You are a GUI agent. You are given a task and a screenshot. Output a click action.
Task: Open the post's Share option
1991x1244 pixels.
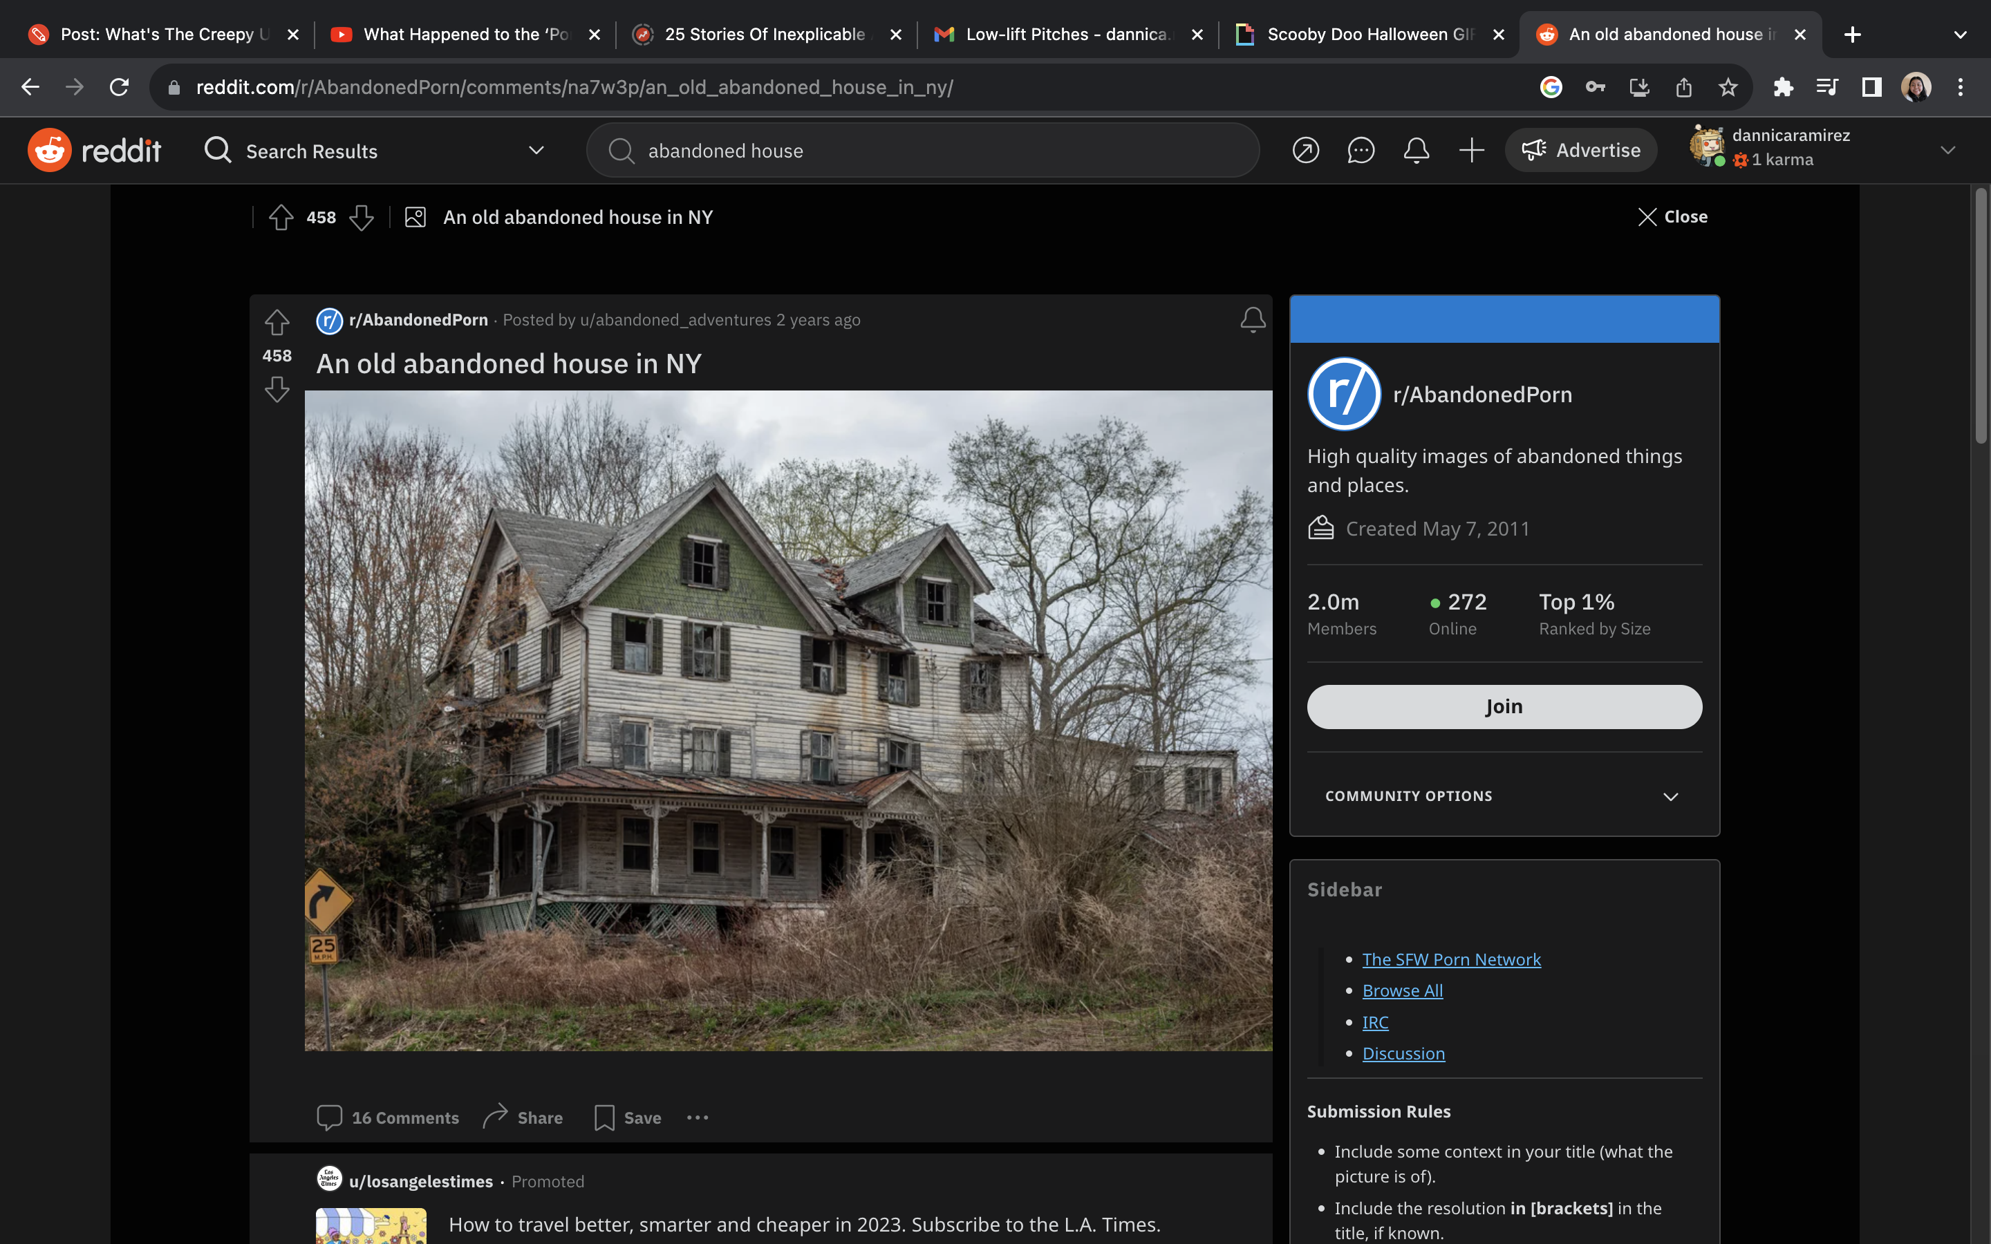coord(523,1118)
